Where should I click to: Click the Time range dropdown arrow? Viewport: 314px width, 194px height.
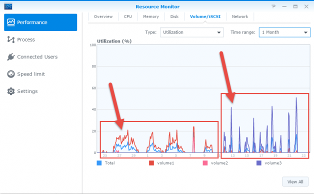point(305,32)
